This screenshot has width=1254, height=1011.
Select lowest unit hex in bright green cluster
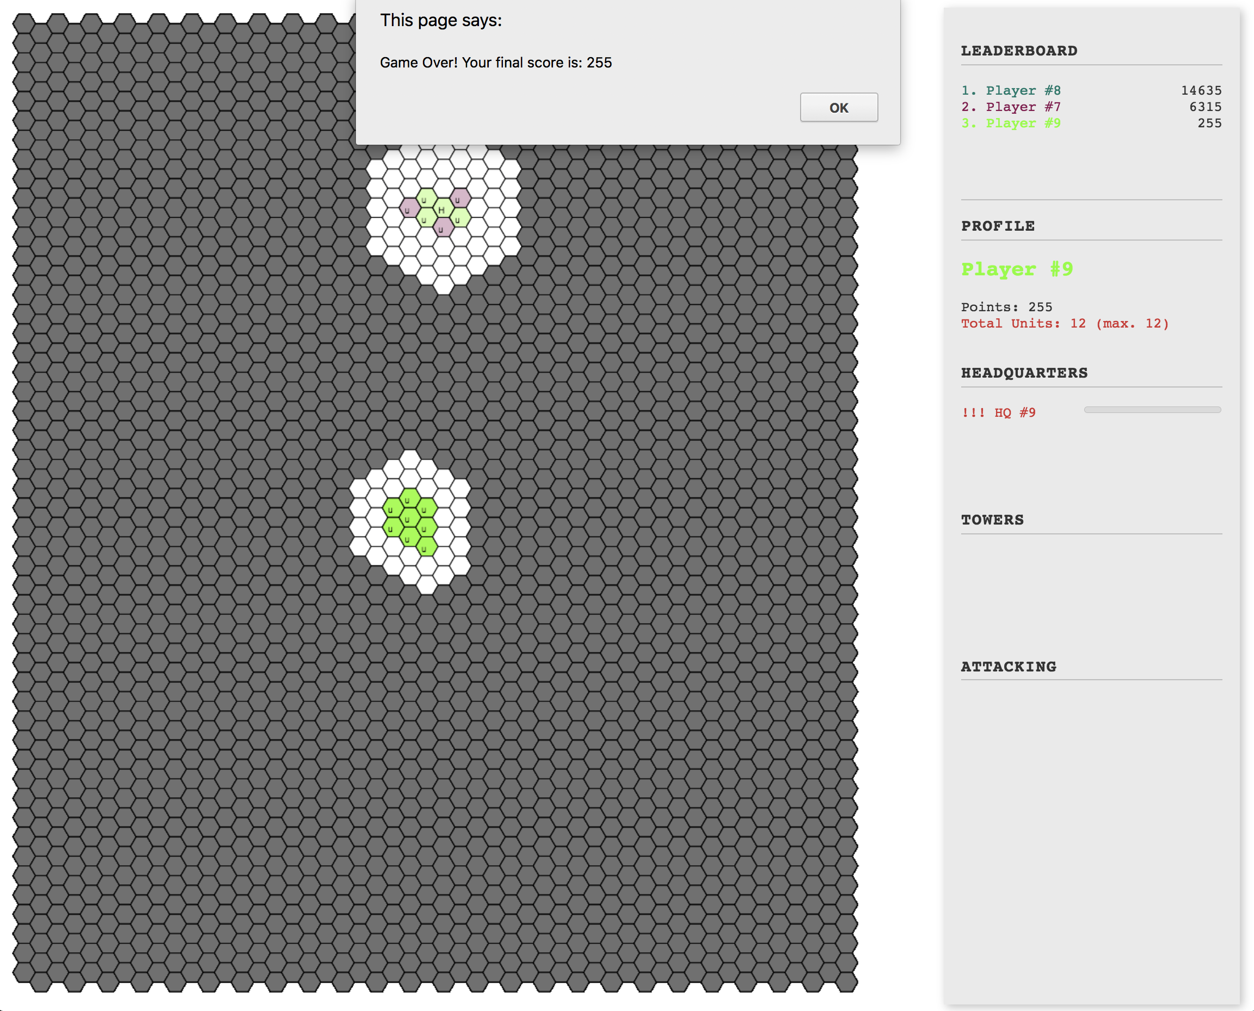point(426,547)
